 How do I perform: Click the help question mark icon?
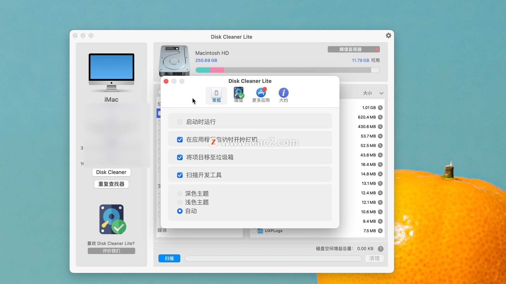[381, 249]
